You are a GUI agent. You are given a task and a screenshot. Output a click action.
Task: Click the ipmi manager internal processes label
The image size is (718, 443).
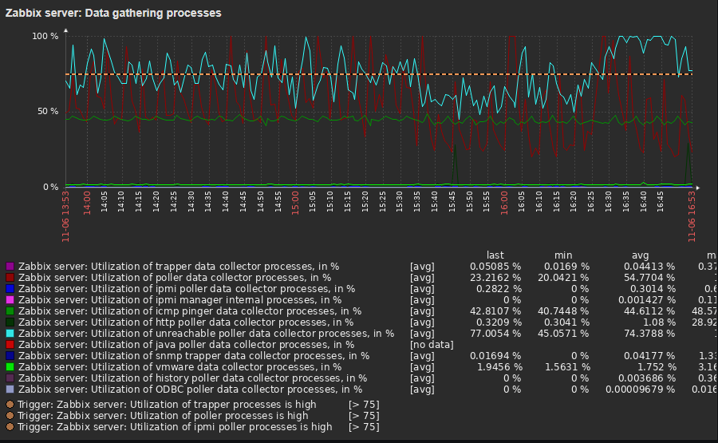pos(179,300)
